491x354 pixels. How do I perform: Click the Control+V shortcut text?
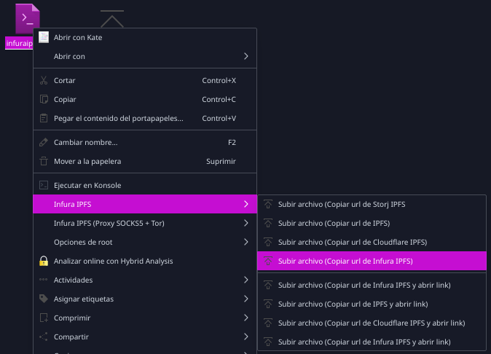[219, 118]
